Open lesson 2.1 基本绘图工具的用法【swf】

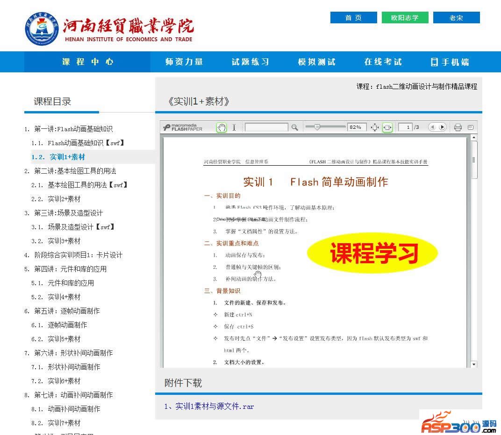click(x=79, y=185)
